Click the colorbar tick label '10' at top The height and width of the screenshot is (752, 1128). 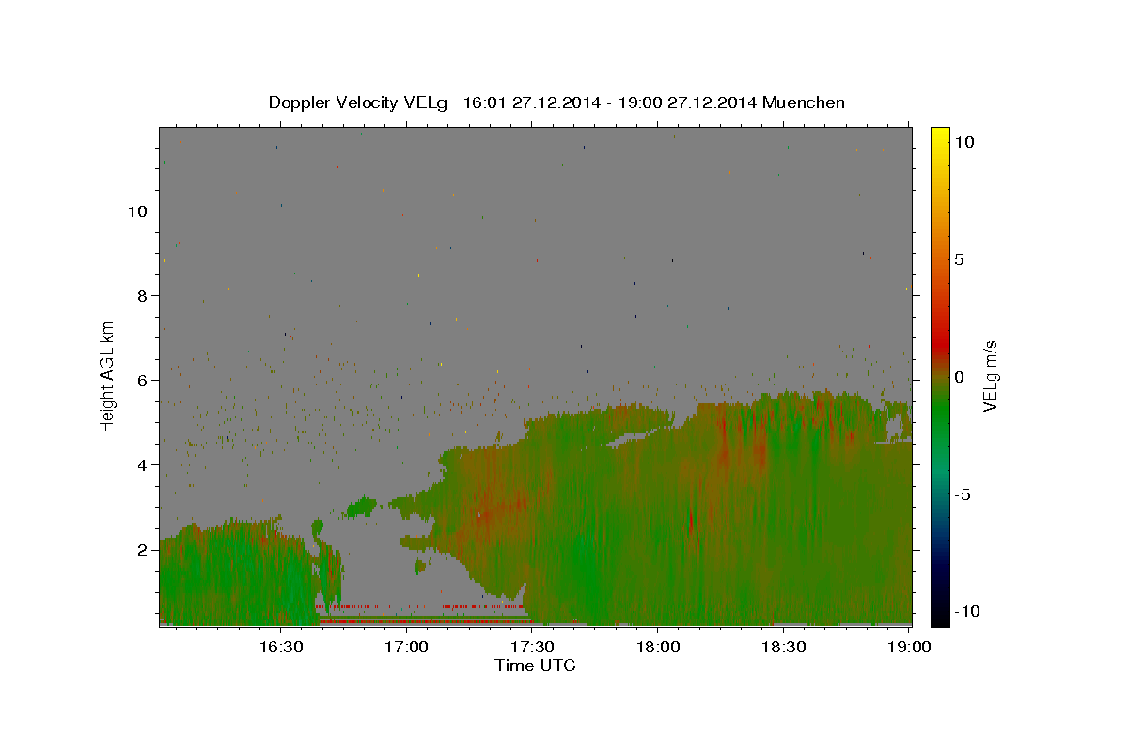pos(963,142)
